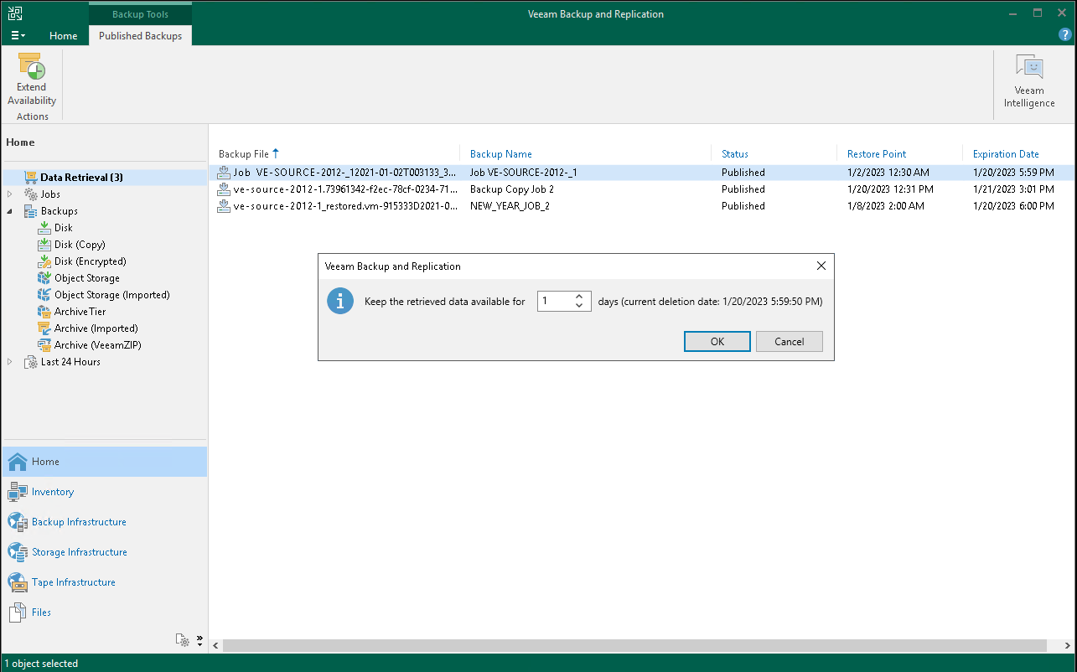
Task: Open the main hamburger menu
Action: pyautogui.click(x=18, y=34)
